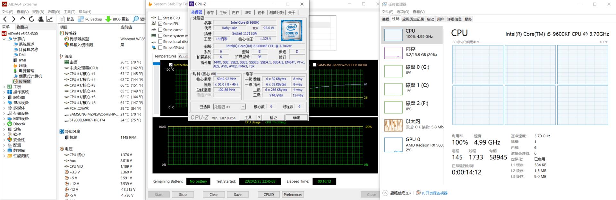The image size is (616, 200).
Task: Stop the stability test
Action: point(183,195)
